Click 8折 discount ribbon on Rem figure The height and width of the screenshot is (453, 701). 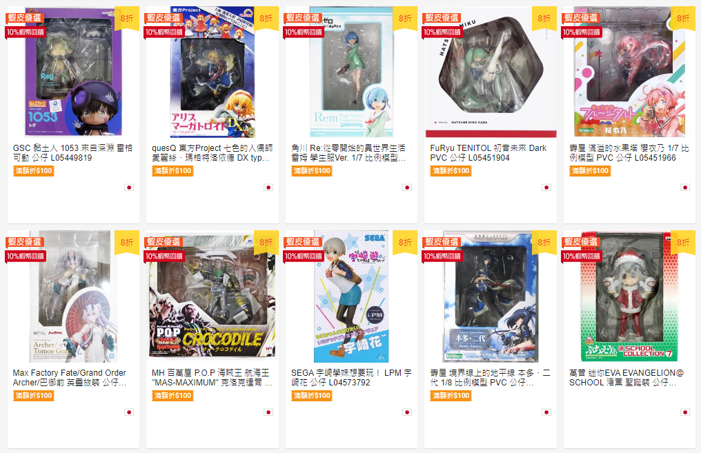pyautogui.click(x=405, y=19)
